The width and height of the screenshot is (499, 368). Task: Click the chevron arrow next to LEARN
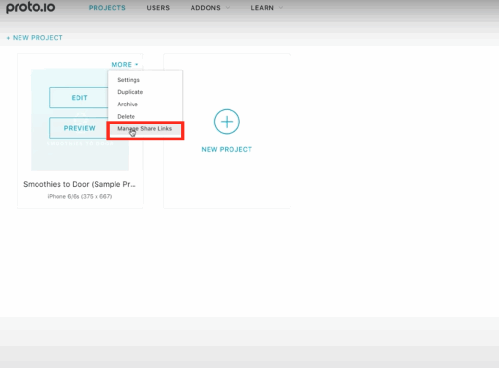280,8
